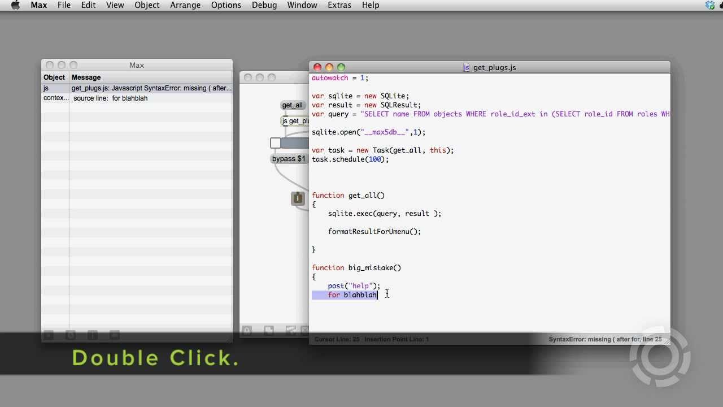Click the js file icon in get_plugs.js title

coord(467,67)
